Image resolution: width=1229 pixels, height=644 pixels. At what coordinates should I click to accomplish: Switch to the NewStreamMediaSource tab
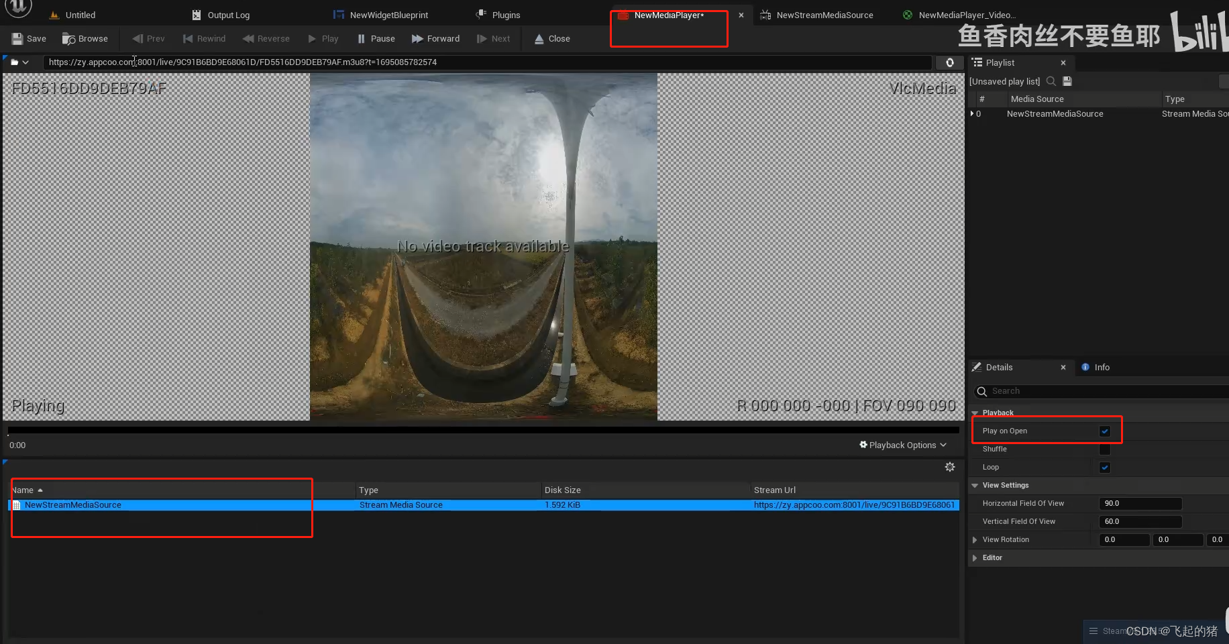click(824, 15)
